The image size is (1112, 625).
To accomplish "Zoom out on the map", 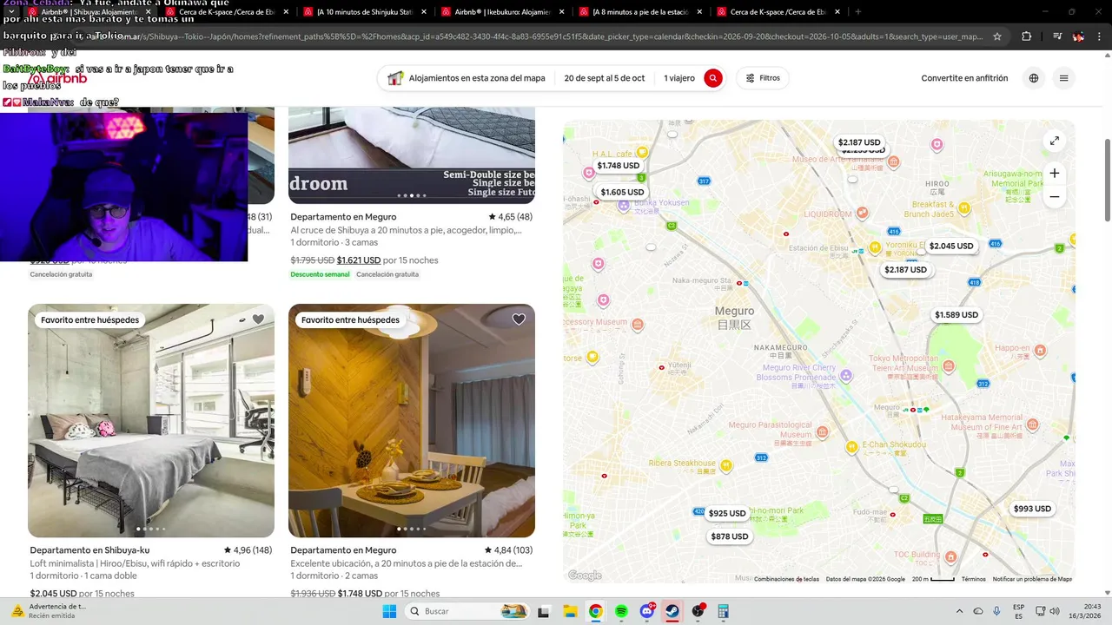I will pos(1054,197).
